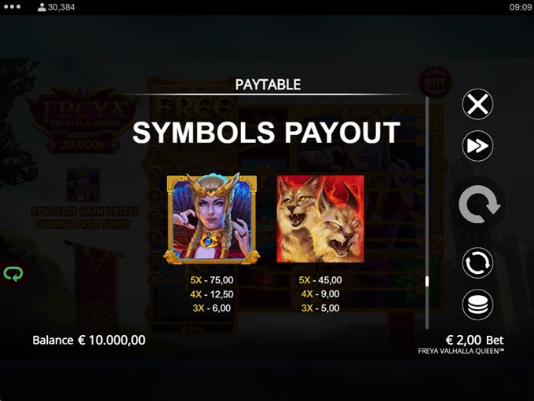Screen dimensions: 534x401
Task: Click the paytable scrollbar thumb
Action: (x=426, y=281)
